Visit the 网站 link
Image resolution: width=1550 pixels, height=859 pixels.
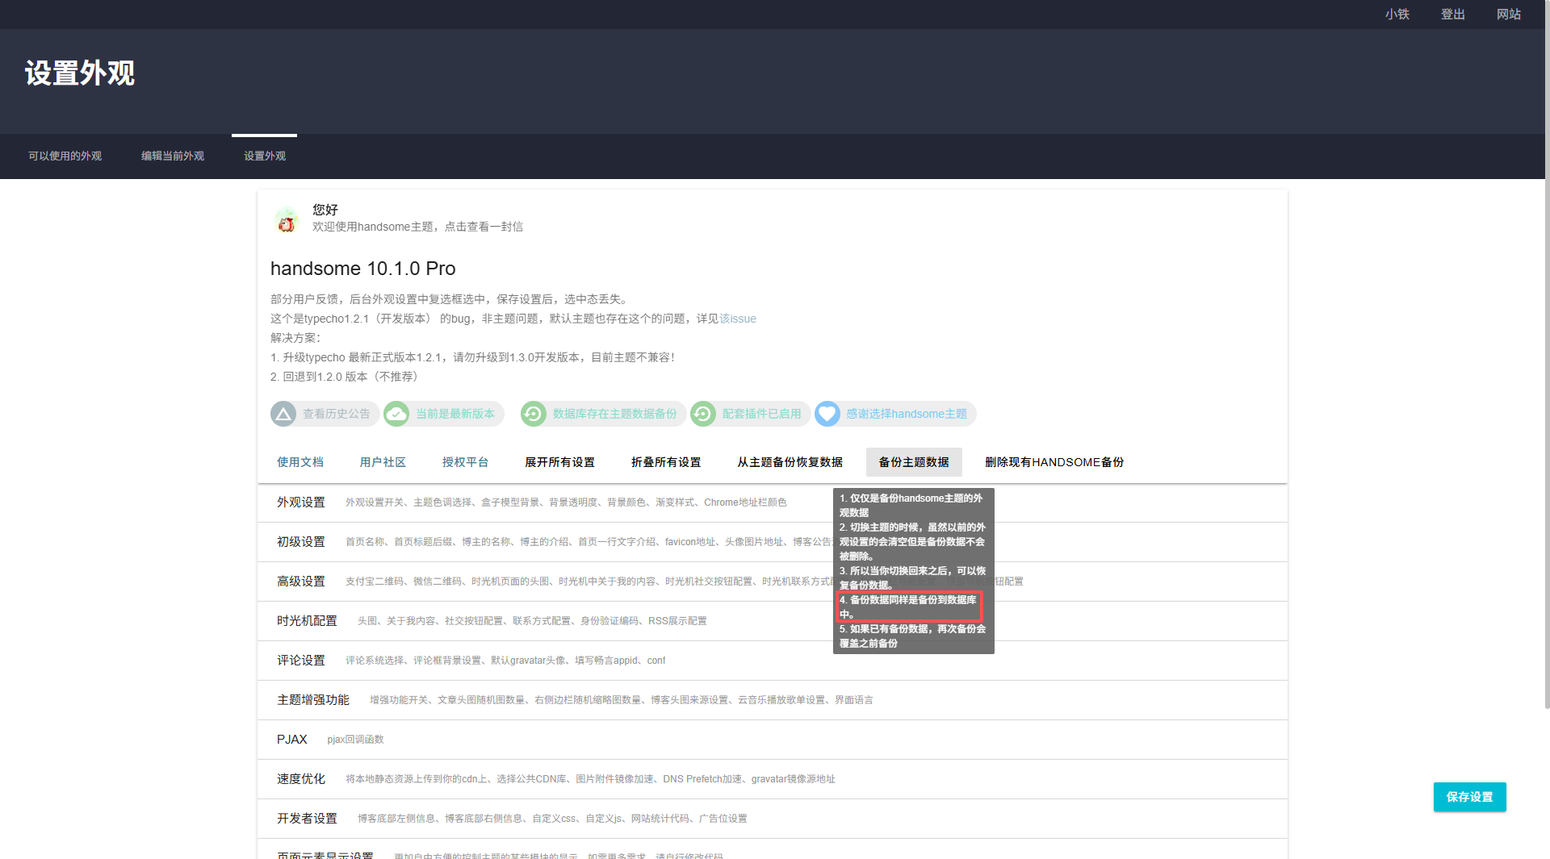click(1509, 15)
